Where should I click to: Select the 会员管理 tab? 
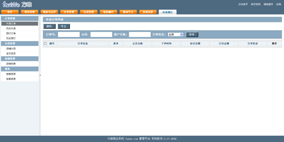click(89, 12)
